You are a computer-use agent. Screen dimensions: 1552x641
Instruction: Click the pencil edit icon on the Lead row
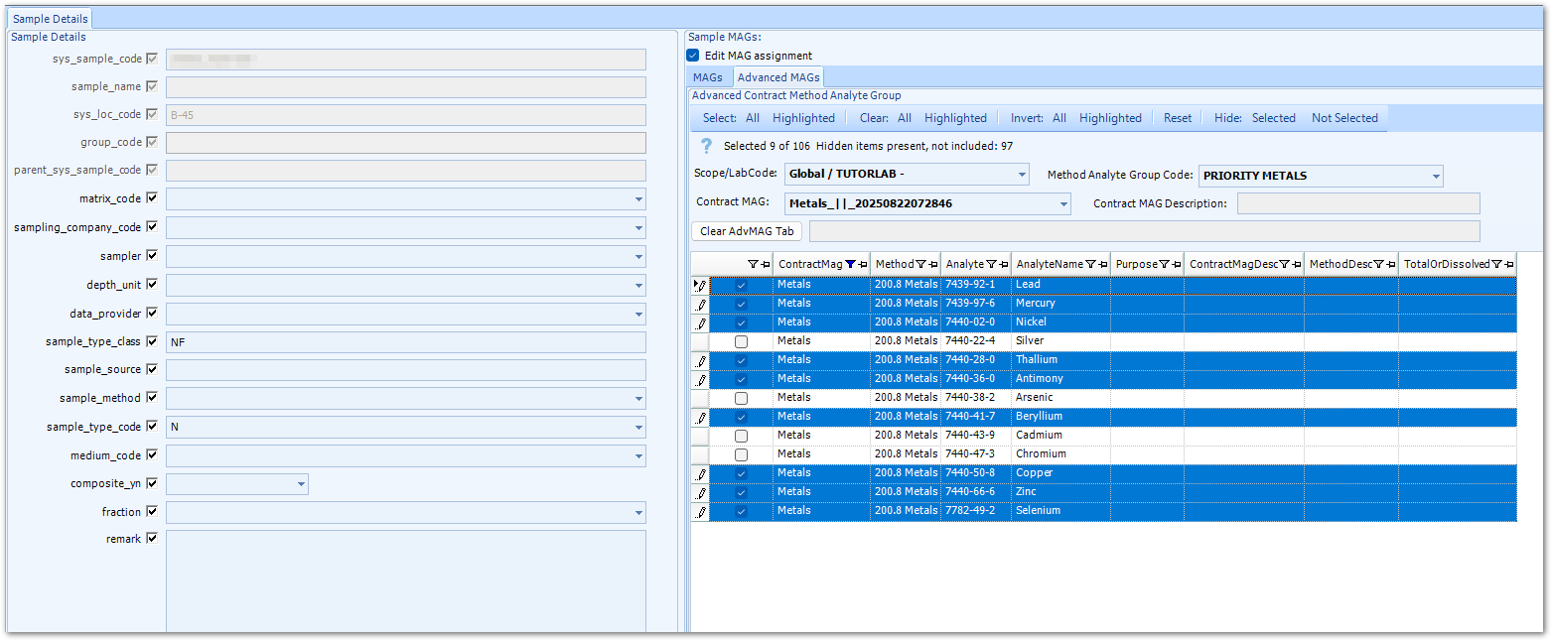click(702, 284)
